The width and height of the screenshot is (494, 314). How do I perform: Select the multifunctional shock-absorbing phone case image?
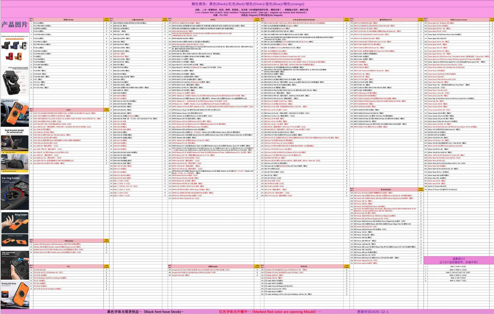pos(15,49)
